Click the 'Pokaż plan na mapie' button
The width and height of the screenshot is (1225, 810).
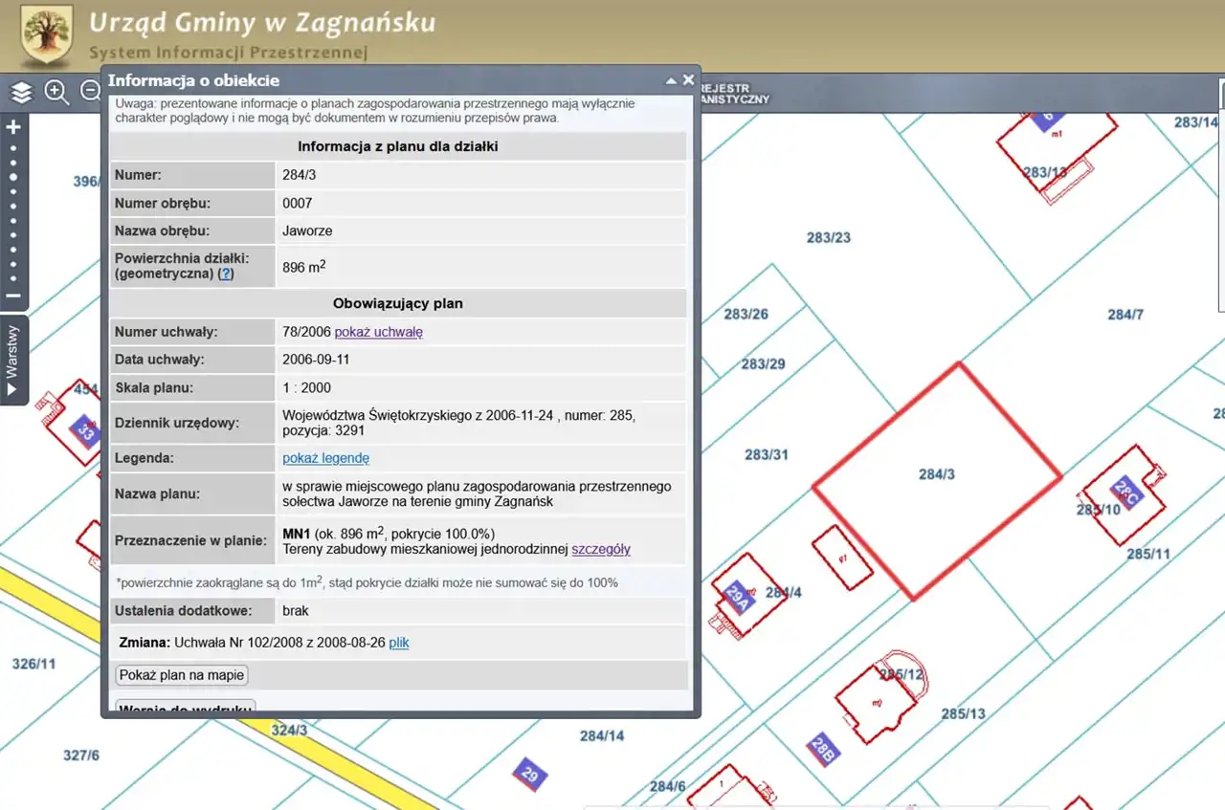tap(182, 675)
